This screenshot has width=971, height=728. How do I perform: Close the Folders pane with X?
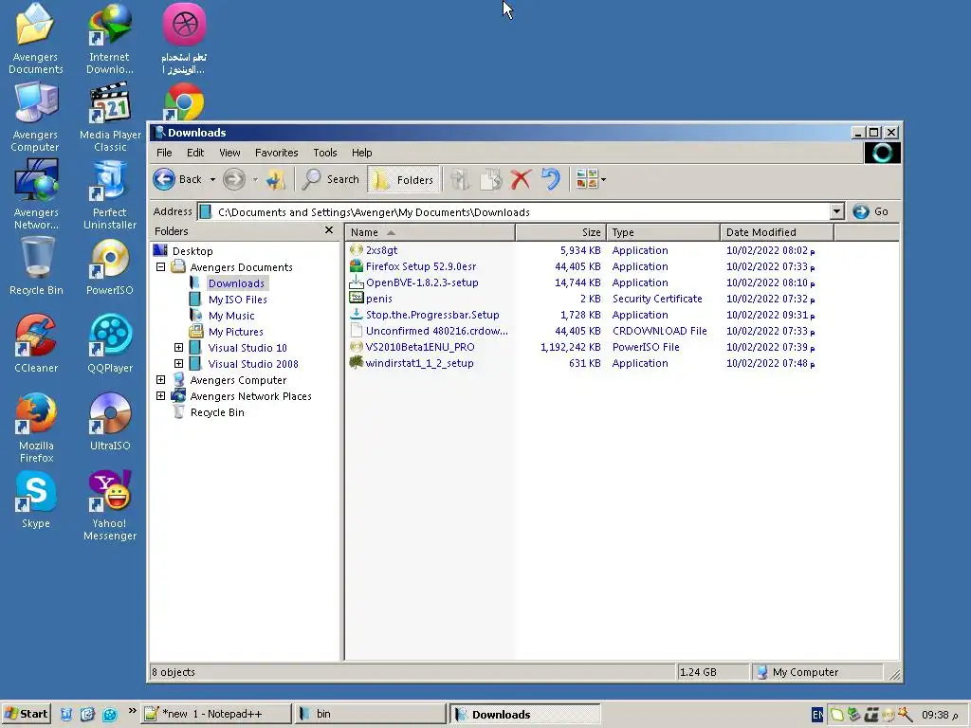(329, 230)
